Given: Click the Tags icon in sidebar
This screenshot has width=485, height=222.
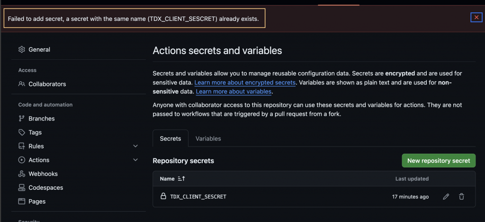Looking at the screenshot, I should (21, 132).
